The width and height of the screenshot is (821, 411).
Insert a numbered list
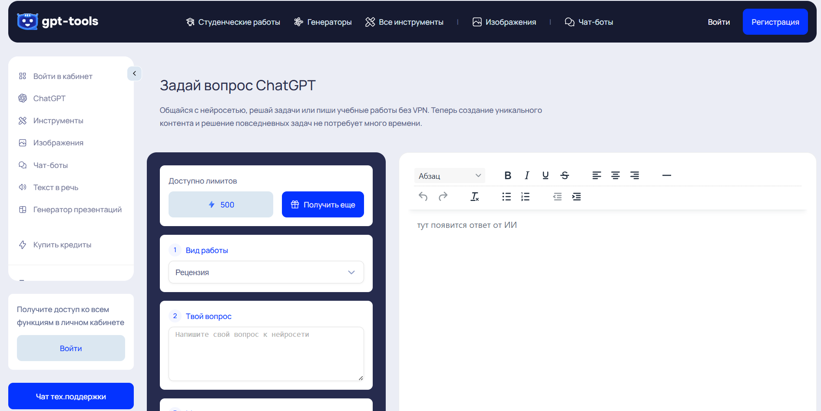click(x=525, y=197)
